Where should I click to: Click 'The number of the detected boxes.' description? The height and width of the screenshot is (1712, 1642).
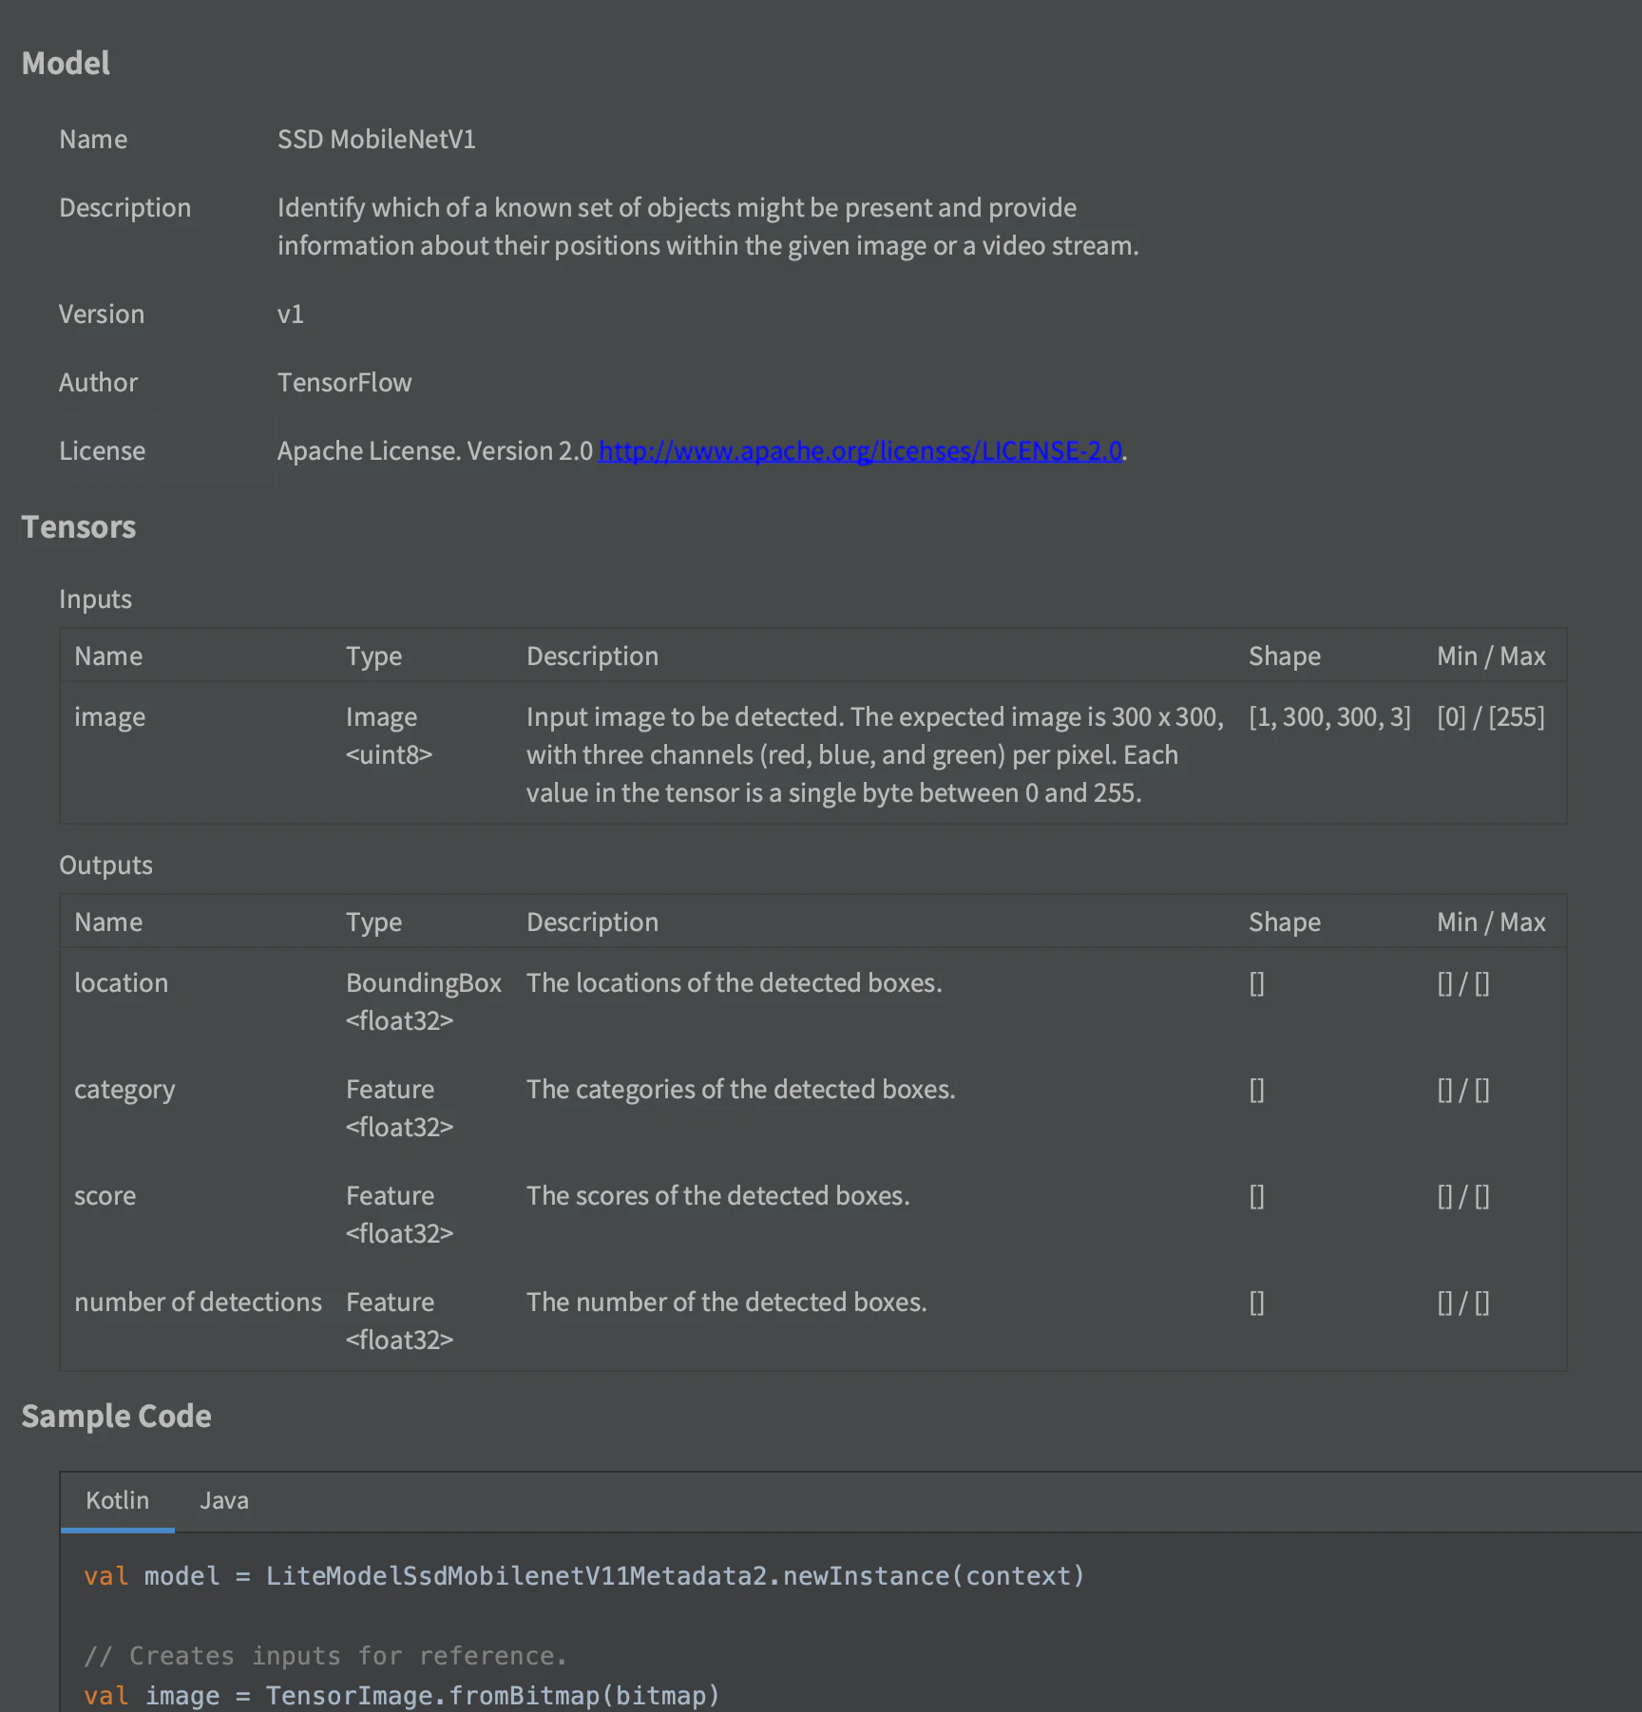click(x=726, y=1302)
